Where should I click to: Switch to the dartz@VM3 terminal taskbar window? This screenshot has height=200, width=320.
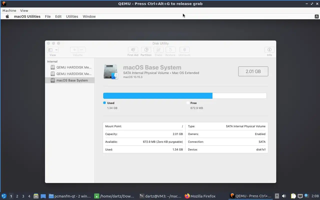click(160, 196)
